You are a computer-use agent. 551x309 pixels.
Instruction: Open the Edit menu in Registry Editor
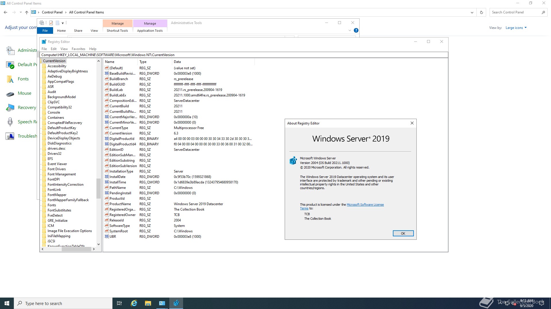click(x=54, y=49)
